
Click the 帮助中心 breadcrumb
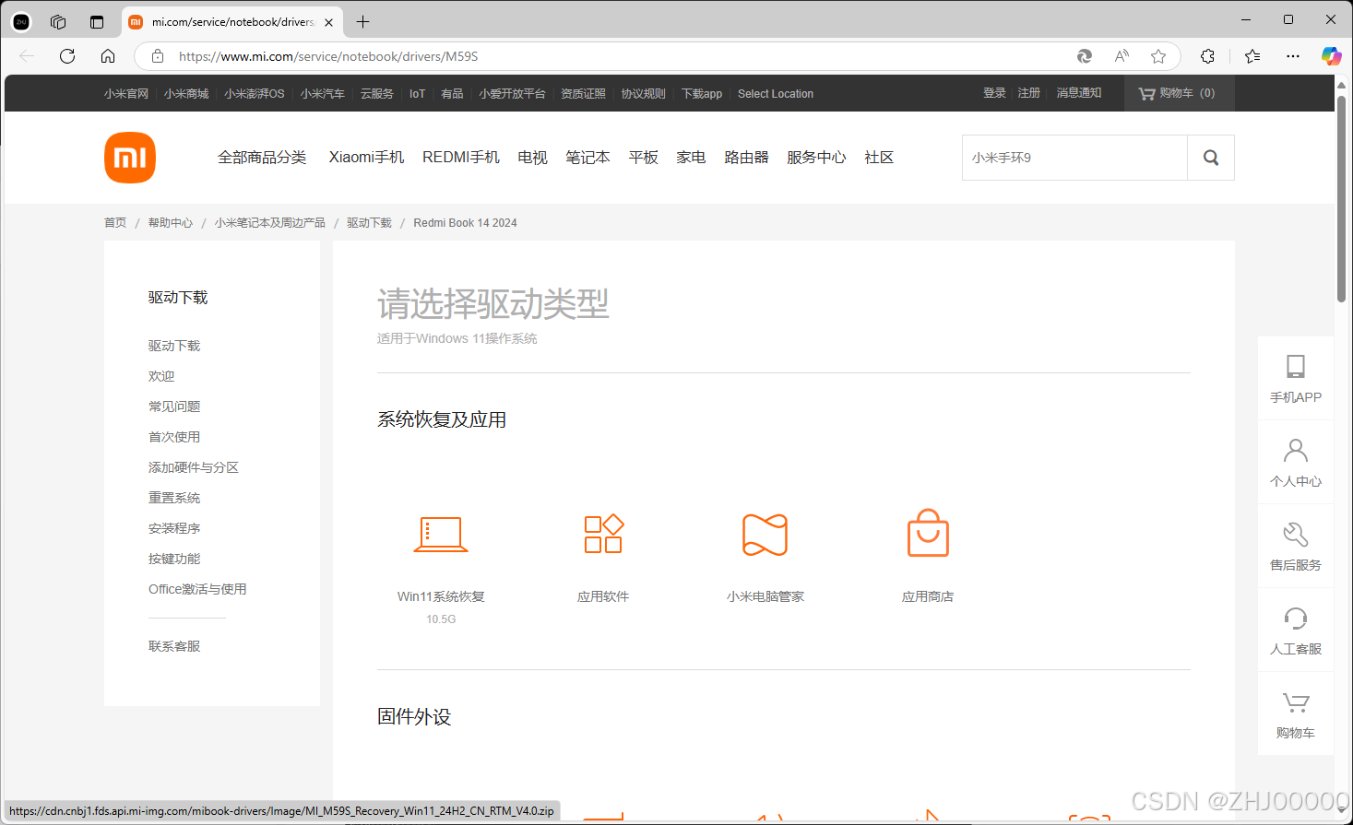(x=171, y=223)
